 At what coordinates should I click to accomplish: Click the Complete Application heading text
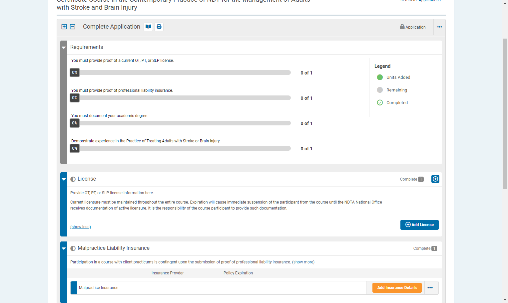click(112, 27)
